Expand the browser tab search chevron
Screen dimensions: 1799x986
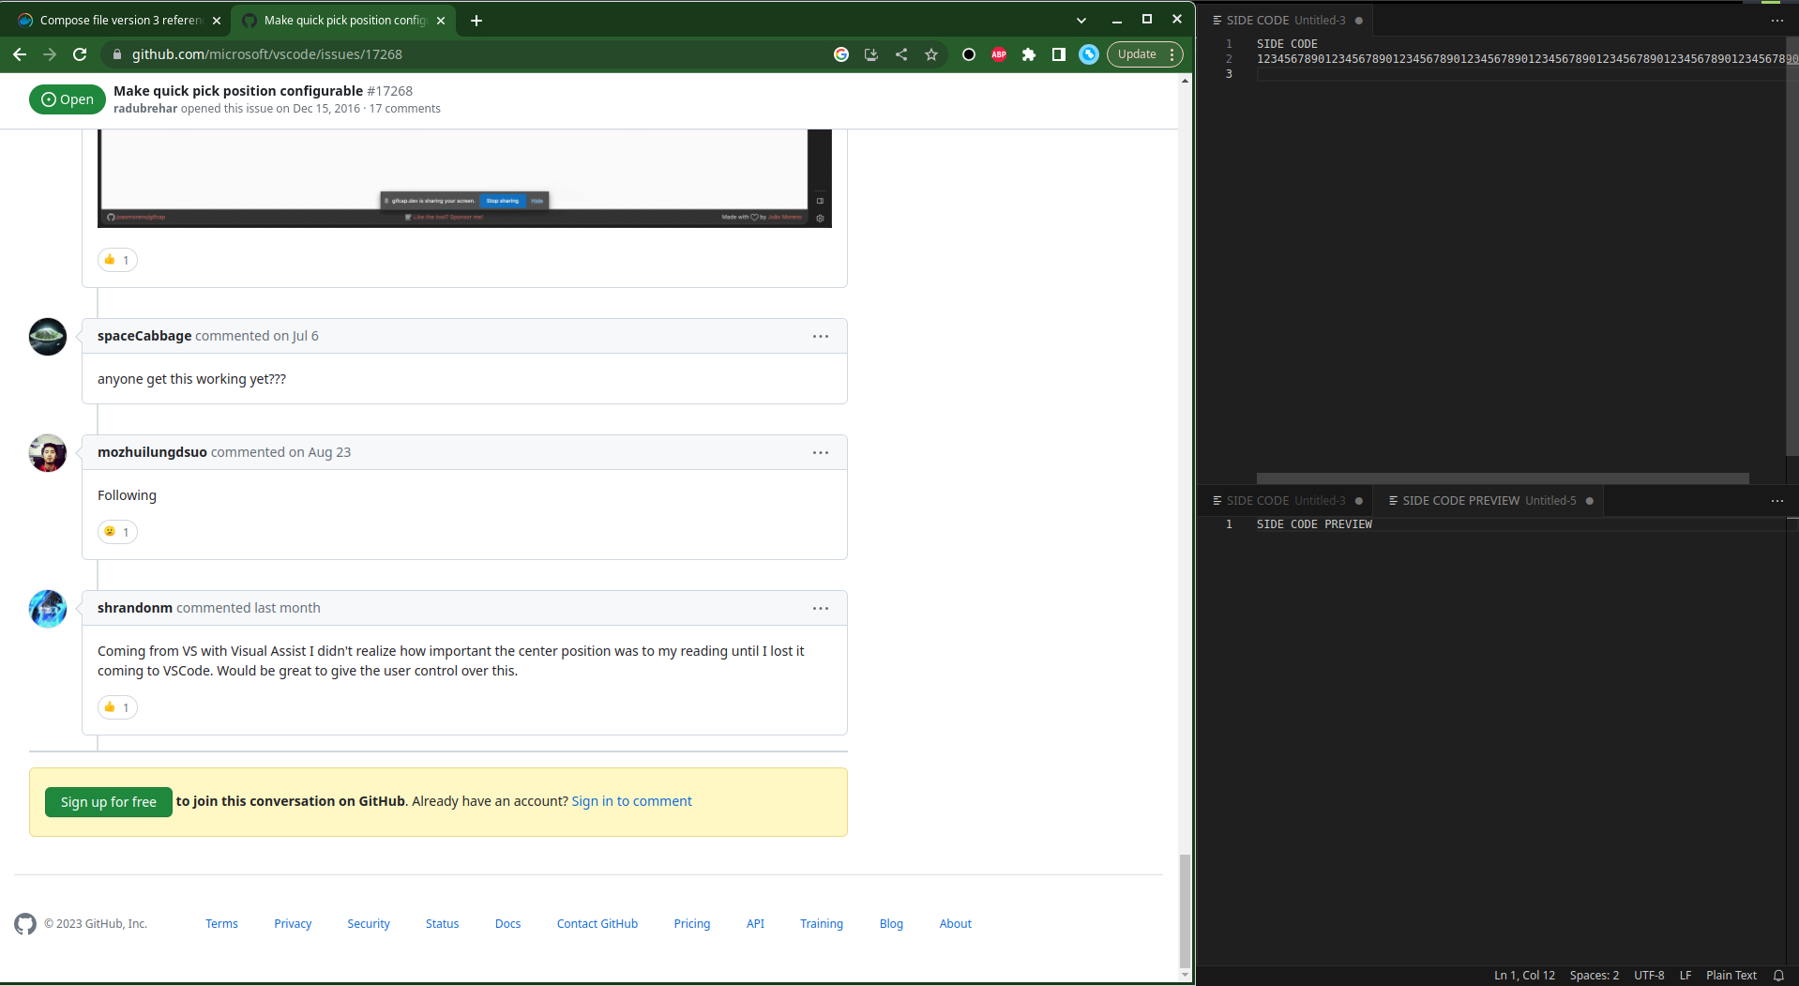(1081, 19)
